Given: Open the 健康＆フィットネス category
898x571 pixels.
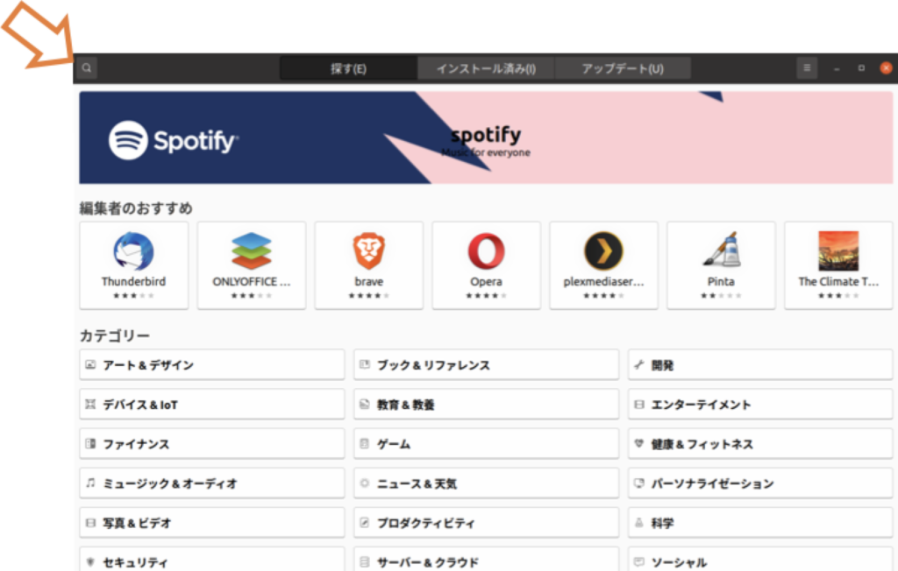Looking at the screenshot, I should [760, 443].
